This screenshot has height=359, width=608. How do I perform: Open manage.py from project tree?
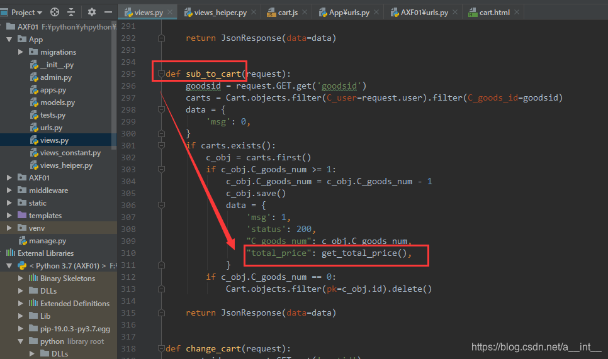coord(47,241)
